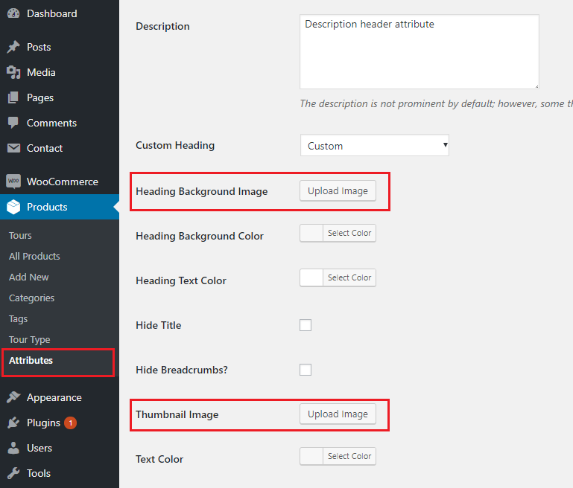This screenshot has height=488, width=573.
Task: Select Attributes in Products submenu
Action: click(31, 360)
